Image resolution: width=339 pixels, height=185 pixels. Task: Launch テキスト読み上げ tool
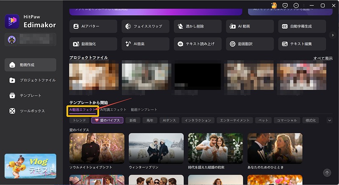click(x=197, y=44)
